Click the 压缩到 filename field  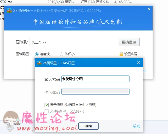pyautogui.click(x=74, y=42)
